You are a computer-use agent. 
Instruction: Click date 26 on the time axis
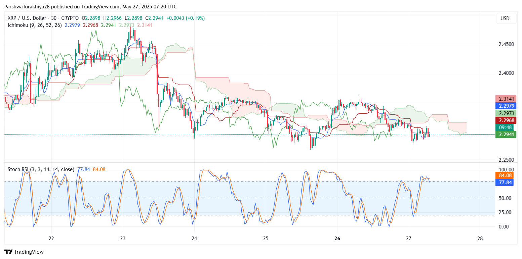click(x=337, y=239)
